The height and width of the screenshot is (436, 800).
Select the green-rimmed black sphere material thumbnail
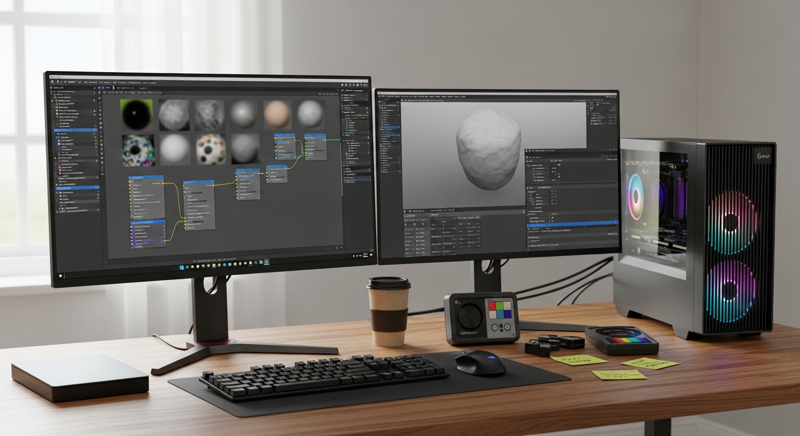[x=136, y=115]
